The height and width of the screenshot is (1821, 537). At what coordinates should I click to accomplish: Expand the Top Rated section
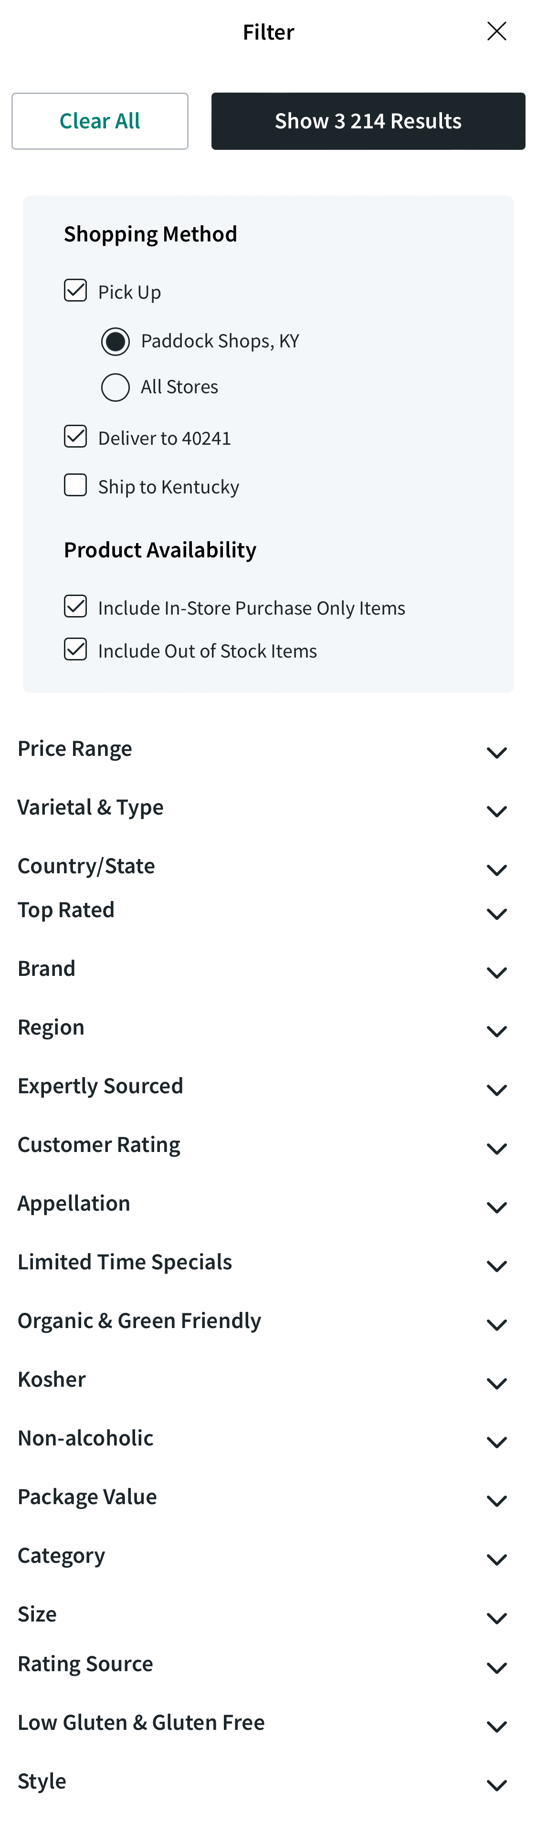tap(497, 913)
